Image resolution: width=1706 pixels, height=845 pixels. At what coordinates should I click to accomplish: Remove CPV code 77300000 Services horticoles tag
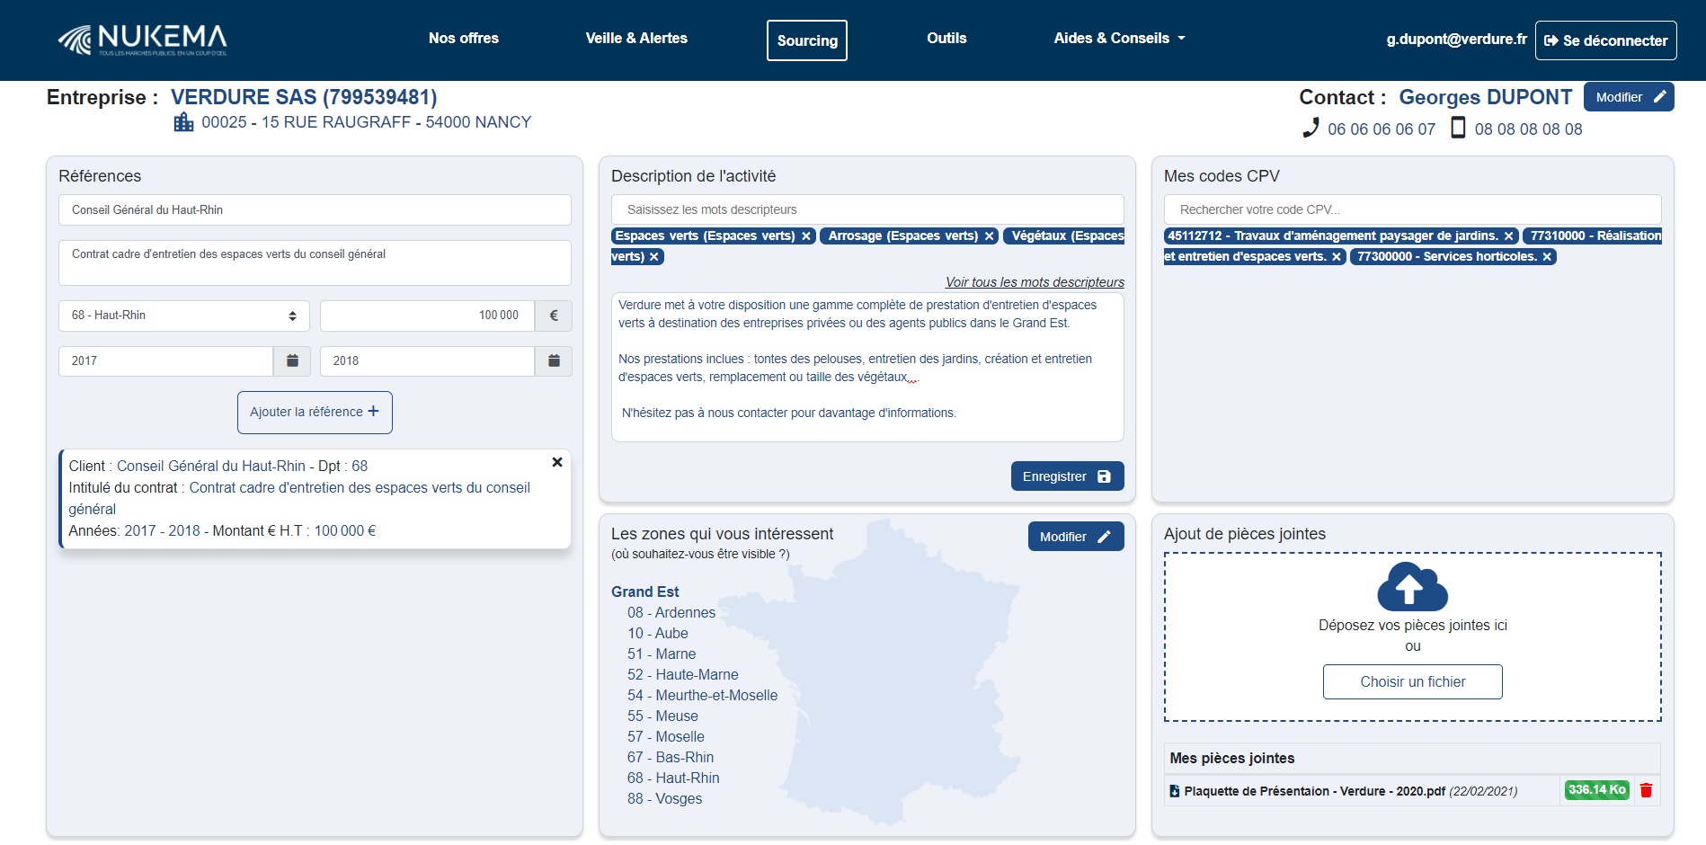pos(1547,257)
